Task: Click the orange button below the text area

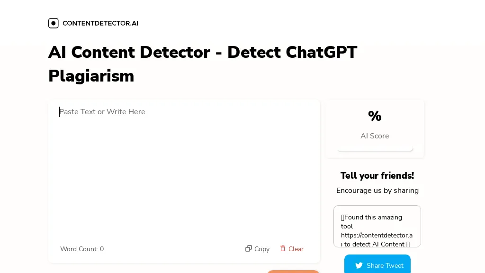Action: click(x=293, y=271)
